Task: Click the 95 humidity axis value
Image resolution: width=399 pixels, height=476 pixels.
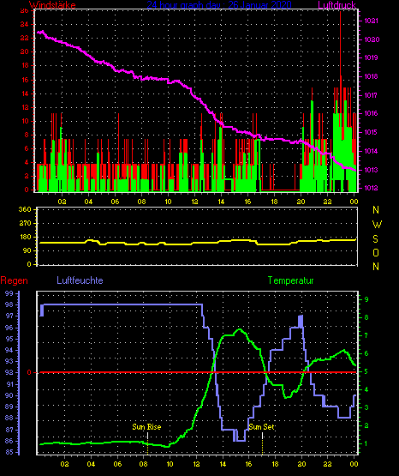Action: (x=9, y=339)
